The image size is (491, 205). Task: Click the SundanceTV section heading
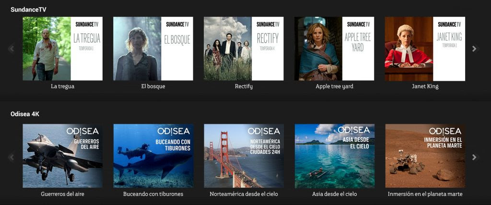click(28, 10)
